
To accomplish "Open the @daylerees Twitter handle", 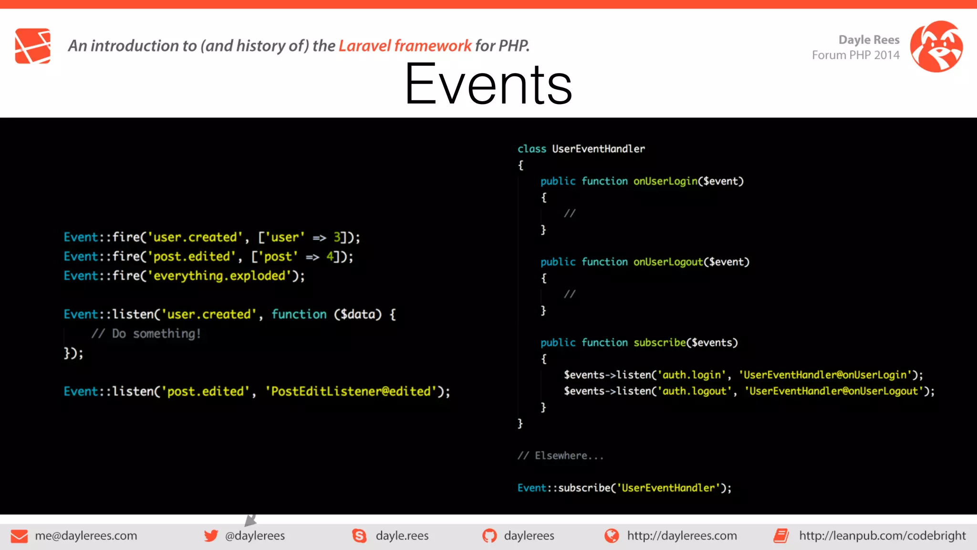I will point(255,536).
